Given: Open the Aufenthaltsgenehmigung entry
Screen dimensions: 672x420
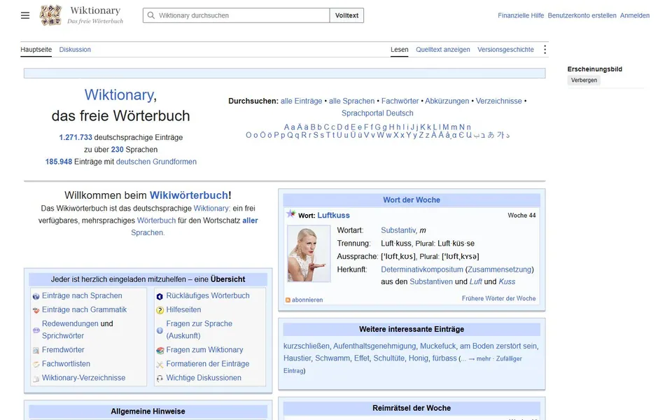Looking at the screenshot, I should point(374,346).
